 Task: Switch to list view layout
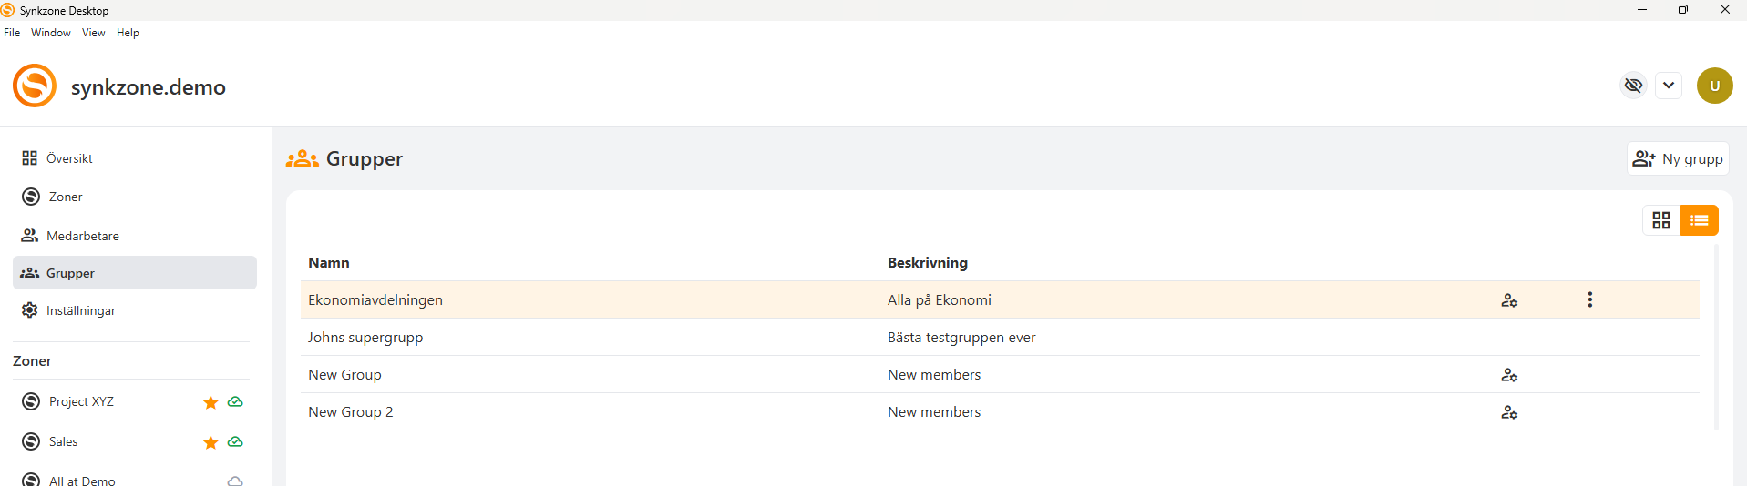[x=1699, y=220]
